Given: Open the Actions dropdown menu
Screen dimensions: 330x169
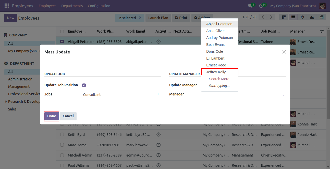Looking at the screenshot, I should click(x=202, y=18).
